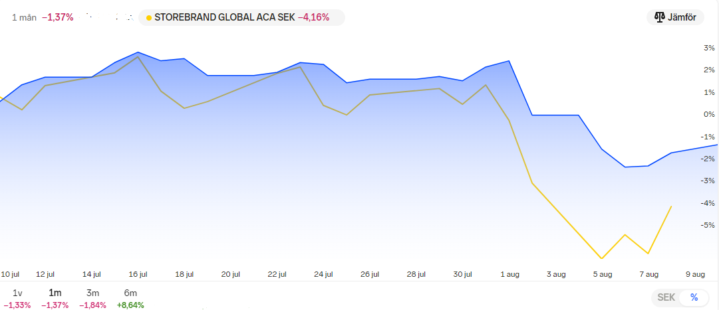Viewport: 719px width, 310px height.
Task: Click the Jämför text label
Action: pyautogui.click(x=681, y=17)
